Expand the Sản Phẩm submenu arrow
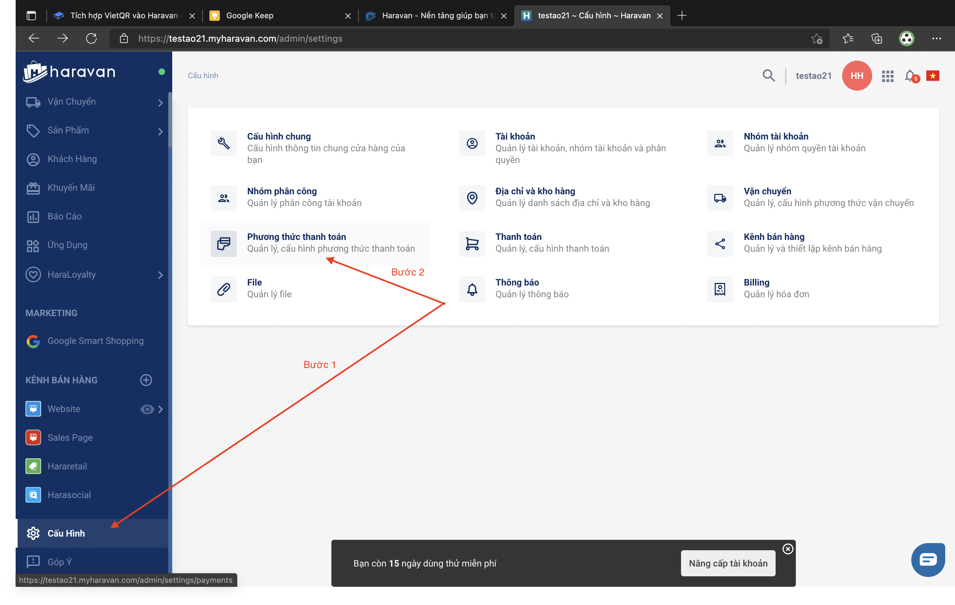 pyautogui.click(x=160, y=131)
